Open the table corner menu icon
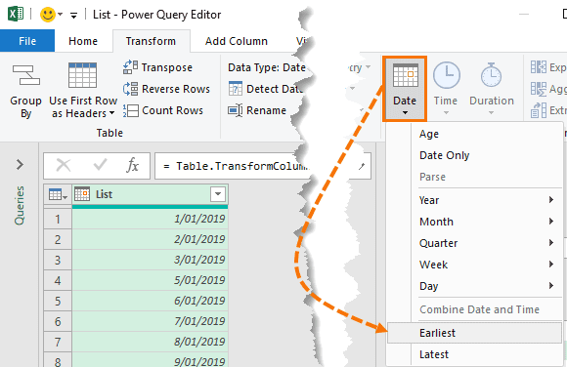The image size is (567, 367). 58,194
